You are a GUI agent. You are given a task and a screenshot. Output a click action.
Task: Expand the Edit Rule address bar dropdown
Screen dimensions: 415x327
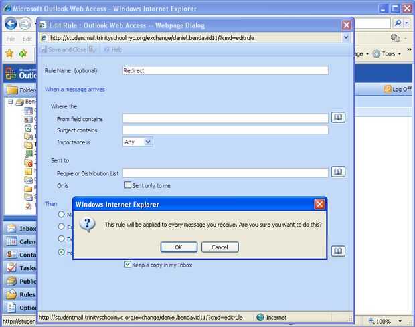pos(346,38)
